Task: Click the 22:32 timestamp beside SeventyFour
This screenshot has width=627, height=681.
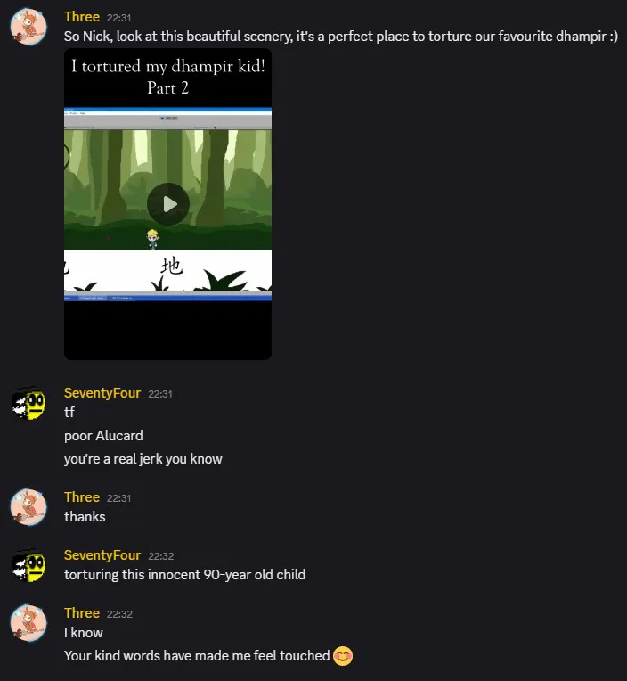Action: pyautogui.click(x=161, y=556)
